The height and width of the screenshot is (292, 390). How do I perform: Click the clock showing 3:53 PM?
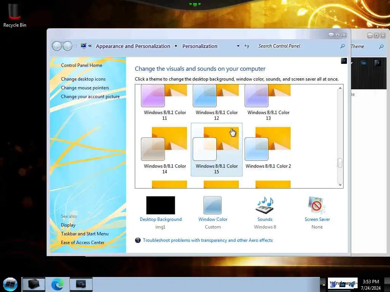(x=371, y=285)
